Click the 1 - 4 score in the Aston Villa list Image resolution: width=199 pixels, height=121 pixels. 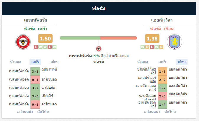[x=162, y=104]
